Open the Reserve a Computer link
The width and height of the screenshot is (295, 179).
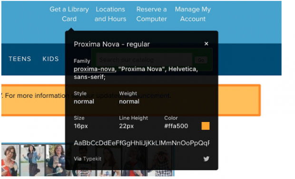152,14
